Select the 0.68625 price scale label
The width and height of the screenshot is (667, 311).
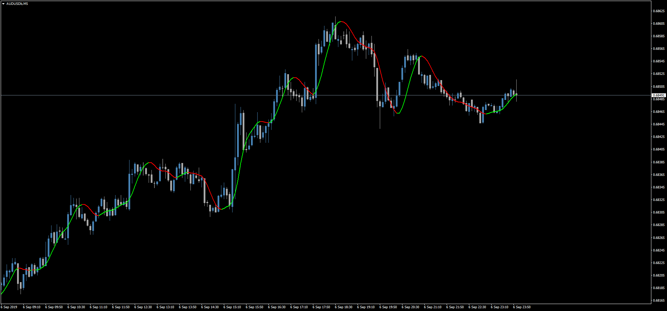pyautogui.click(x=659, y=11)
